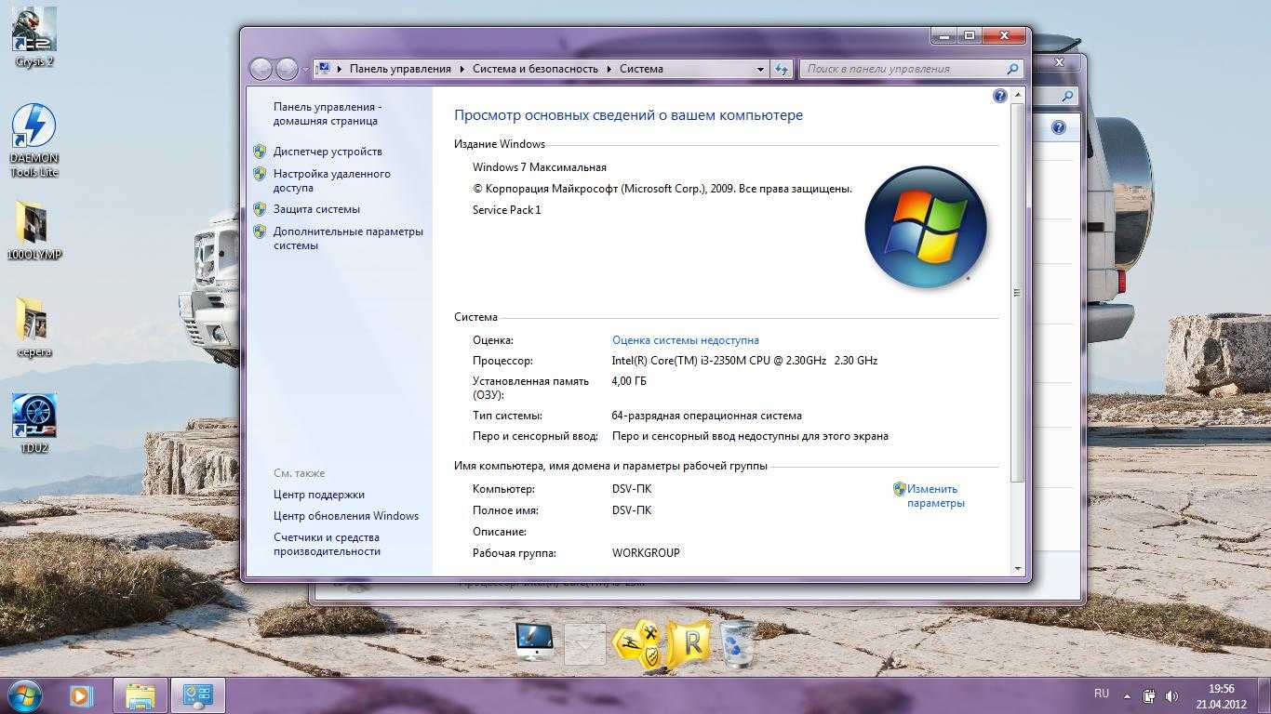
Task: Show hidden tray icons arrow
Action: point(1128,696)
